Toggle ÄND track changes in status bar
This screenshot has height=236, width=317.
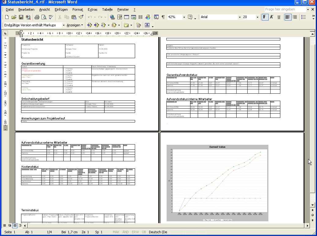[126, 232]
